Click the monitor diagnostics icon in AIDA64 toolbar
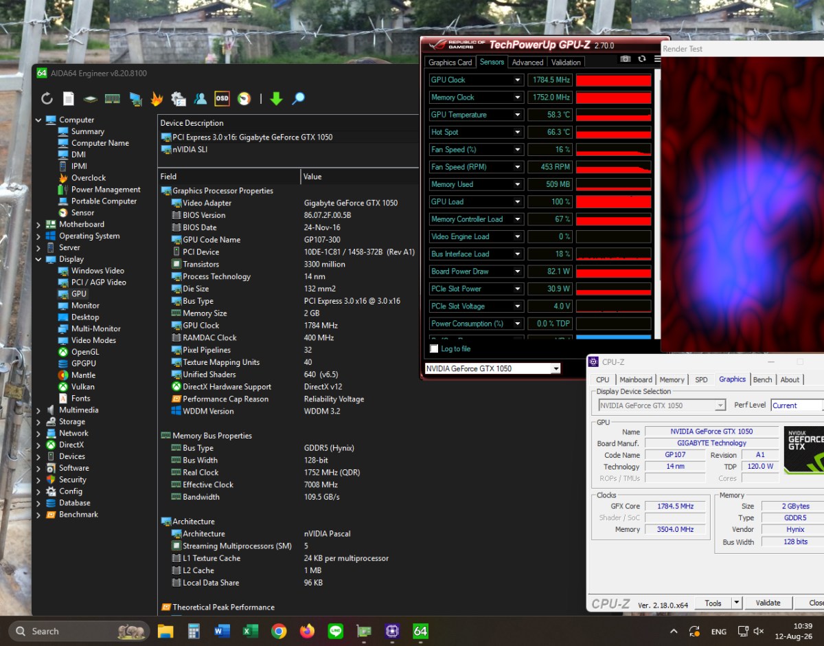Image resolution: width=824 pixels, height=646 pixels. (x=135, y=99)
